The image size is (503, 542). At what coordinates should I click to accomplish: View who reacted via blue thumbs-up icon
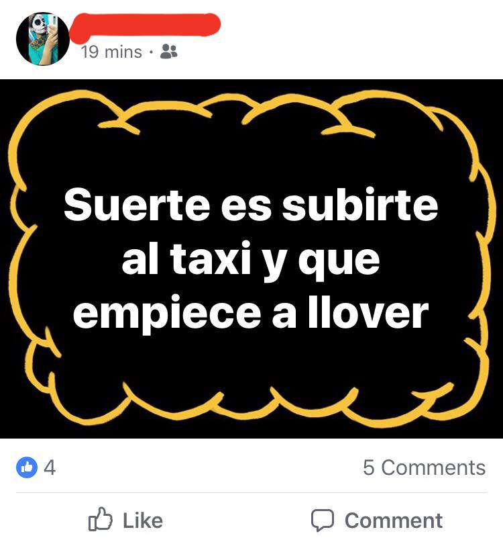tap(27, 467)
